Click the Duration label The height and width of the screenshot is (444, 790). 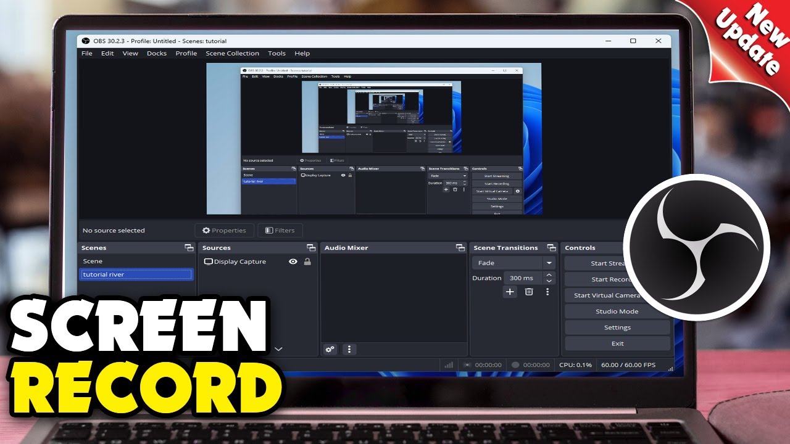point(487,278)
